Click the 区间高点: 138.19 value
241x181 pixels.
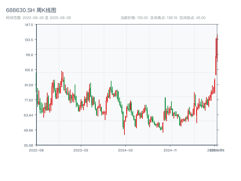(x=164, y=18)
